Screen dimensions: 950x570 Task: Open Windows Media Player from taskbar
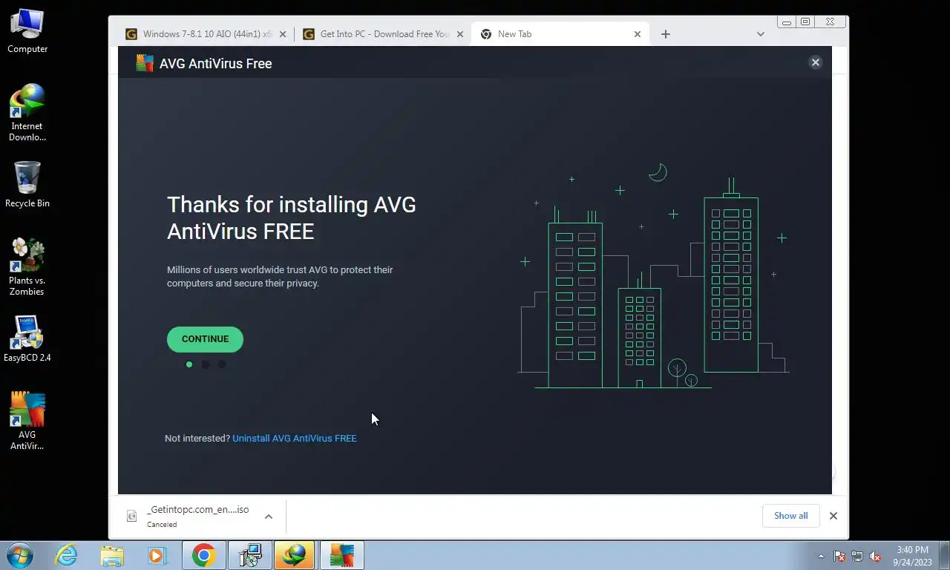click(x=157, y=555)
